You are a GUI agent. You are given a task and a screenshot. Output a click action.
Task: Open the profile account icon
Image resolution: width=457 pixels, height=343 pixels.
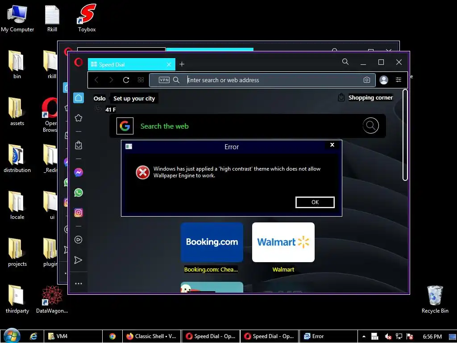point(384,80)
